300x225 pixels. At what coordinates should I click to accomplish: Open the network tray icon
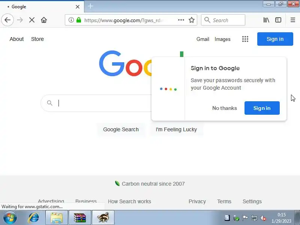(x=254, y=218)
